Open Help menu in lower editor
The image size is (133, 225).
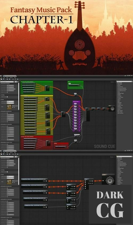(15, 152)
